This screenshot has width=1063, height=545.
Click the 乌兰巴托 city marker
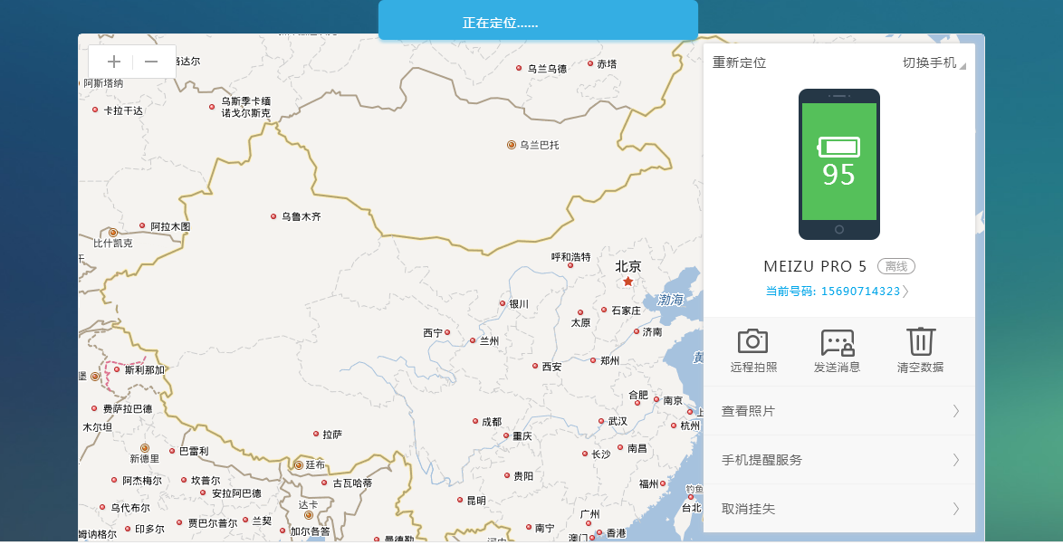tap(512, 144)
